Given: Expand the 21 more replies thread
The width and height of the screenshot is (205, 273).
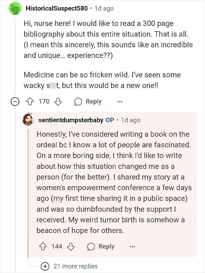Looking at the screenshot, I should (x=76, y=266).
